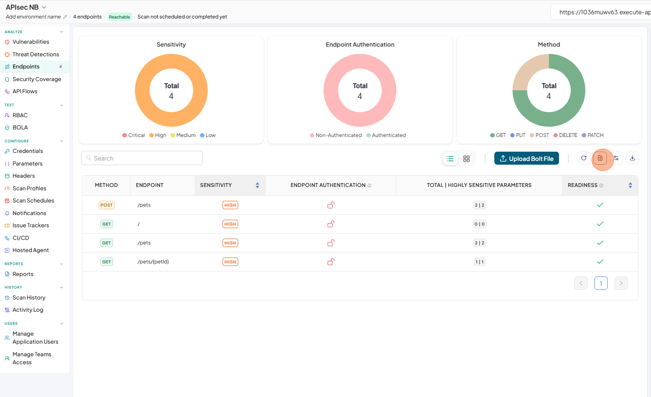
Task: Collapse the Configure sidebar section
Action: click(62, 141)
